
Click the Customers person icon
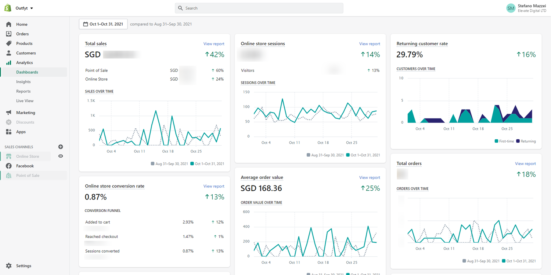tap(9, 53)
